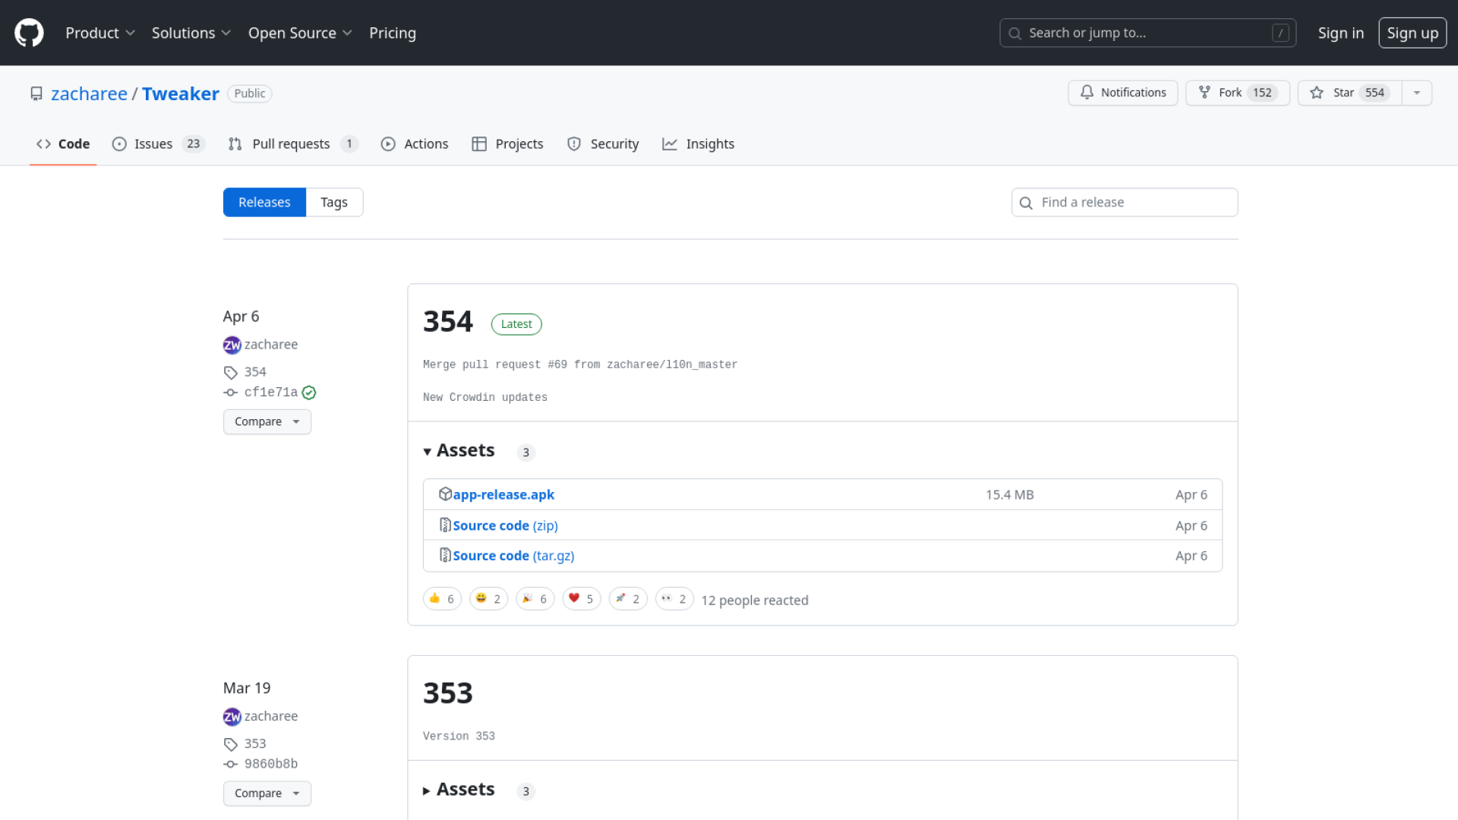The width and height of the screenshot is (1458, 820).
Task: Click the party popper reaction
Action: point(535,599)
